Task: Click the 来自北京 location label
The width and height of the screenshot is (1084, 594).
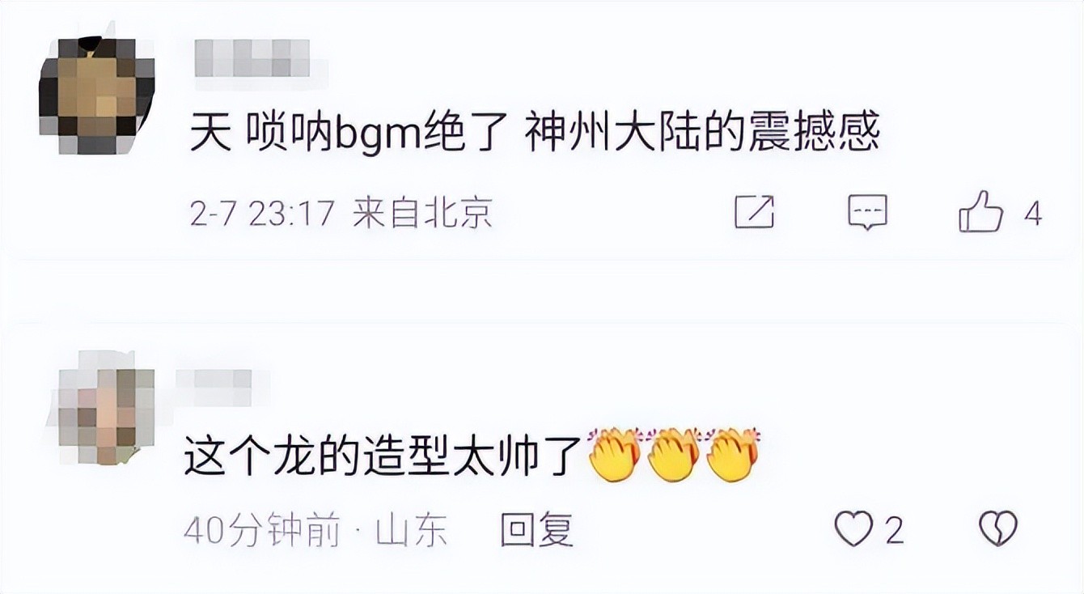Action: coord(422,214)
